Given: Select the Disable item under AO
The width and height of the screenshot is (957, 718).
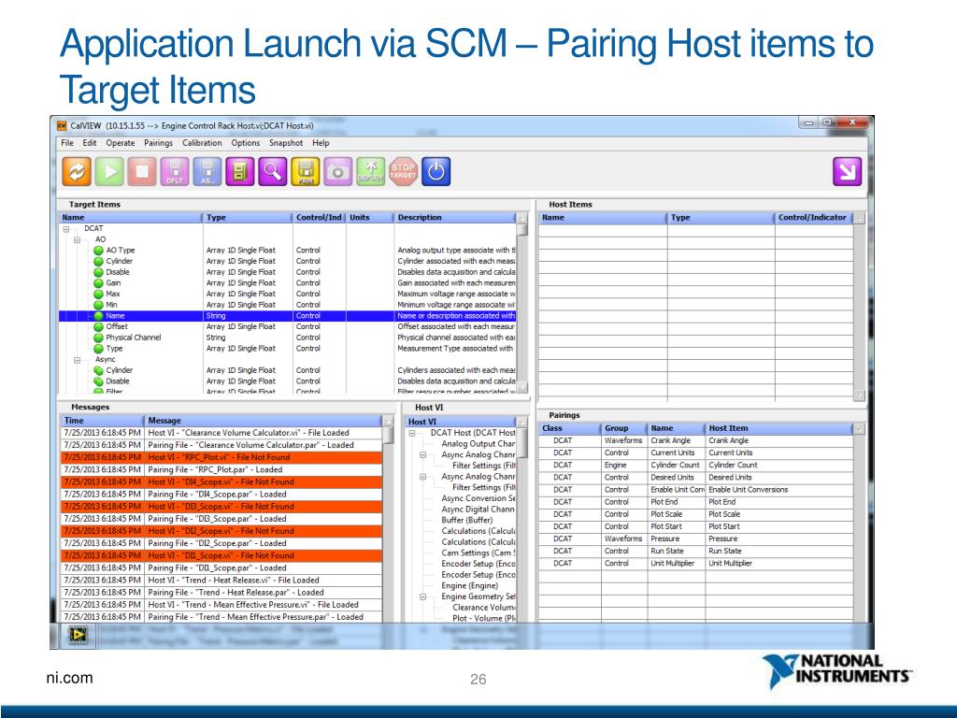Looking at the screenshot, I should point(118,272).
